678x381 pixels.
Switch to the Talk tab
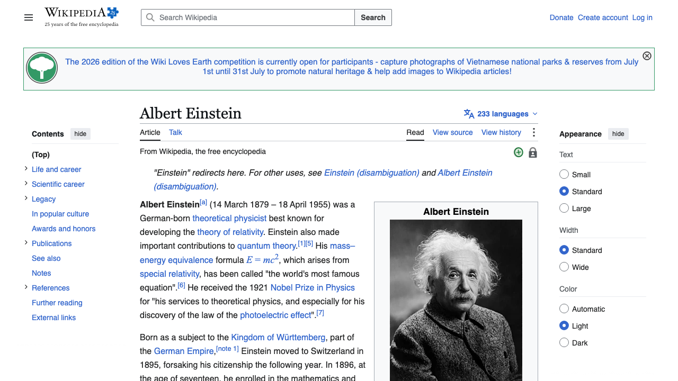pos(175,132)
